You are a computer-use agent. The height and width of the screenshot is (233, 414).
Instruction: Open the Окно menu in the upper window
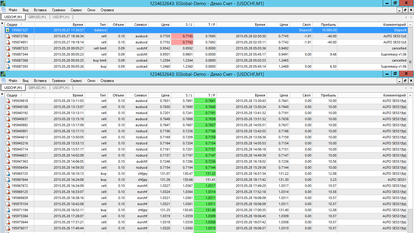(91, 10)
